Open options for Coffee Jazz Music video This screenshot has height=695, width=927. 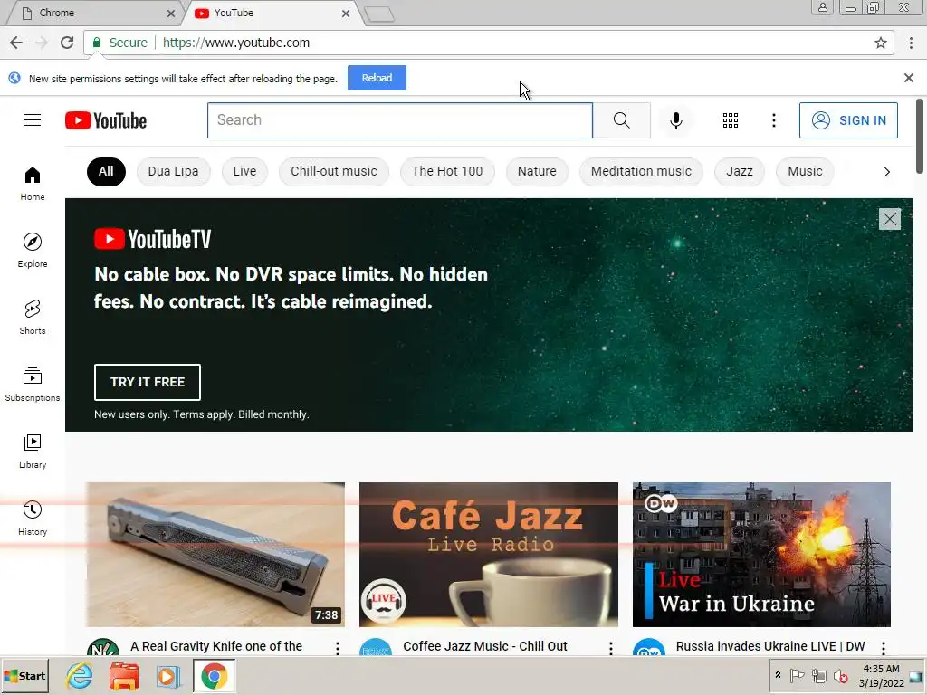611,648
